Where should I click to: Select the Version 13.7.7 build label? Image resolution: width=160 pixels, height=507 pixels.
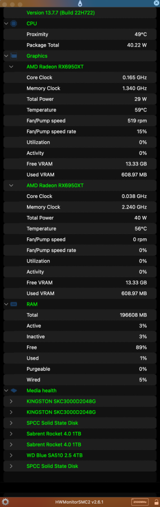pos(60,13)
